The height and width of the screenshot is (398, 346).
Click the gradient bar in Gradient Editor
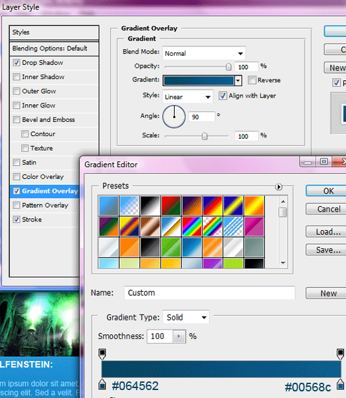point(221,369)
